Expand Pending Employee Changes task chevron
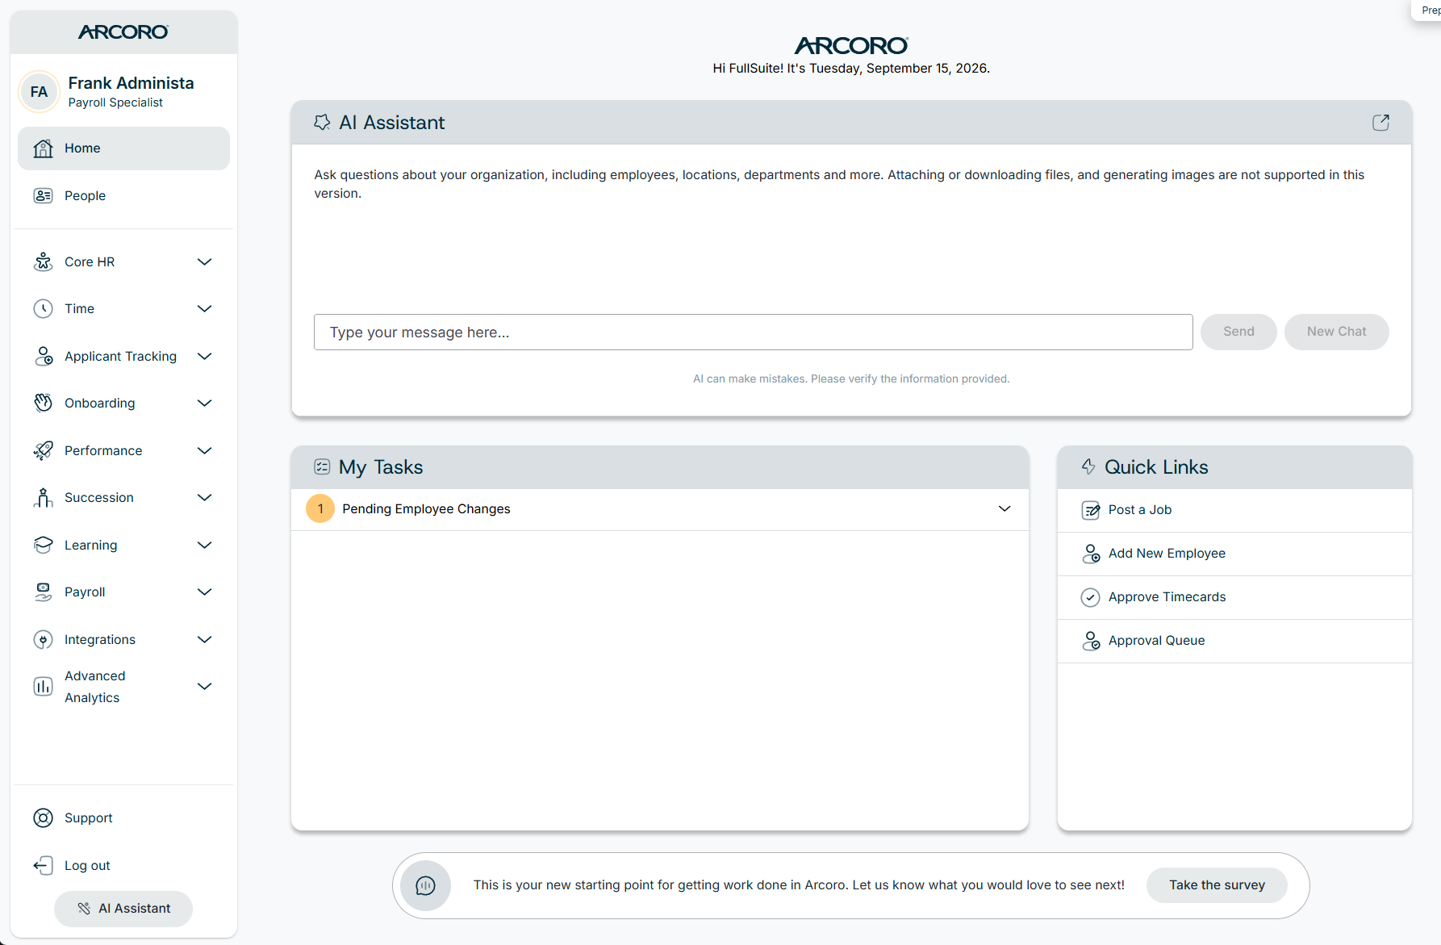This screenshot has width=1441, height=945. (x=1005, y=509)
